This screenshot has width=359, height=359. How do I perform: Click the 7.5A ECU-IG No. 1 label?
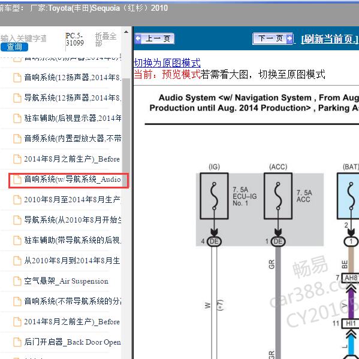point(245,196)
